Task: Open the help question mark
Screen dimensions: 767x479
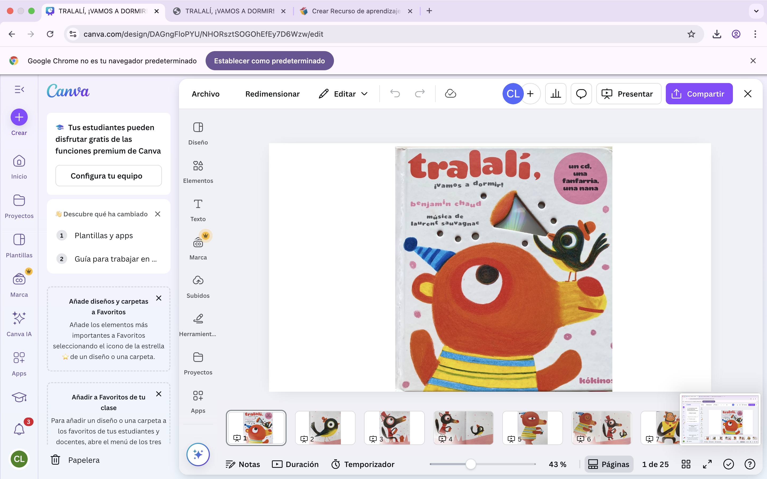Action: [750, 464]
